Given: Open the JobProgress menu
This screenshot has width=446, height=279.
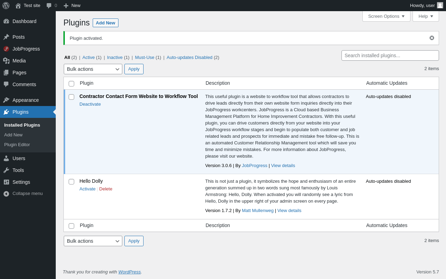Looking at the screenshot, I should (x=28, y=49).
